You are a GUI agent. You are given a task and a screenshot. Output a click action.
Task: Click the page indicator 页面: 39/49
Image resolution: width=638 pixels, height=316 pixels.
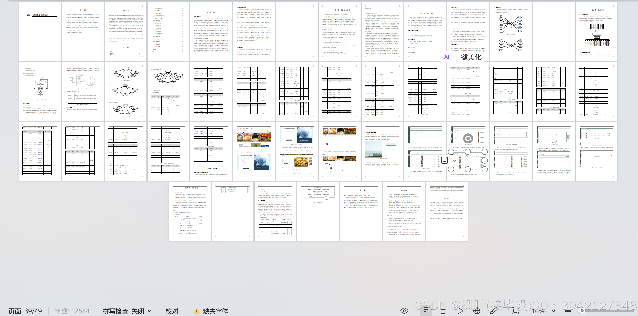pos(25,311)
